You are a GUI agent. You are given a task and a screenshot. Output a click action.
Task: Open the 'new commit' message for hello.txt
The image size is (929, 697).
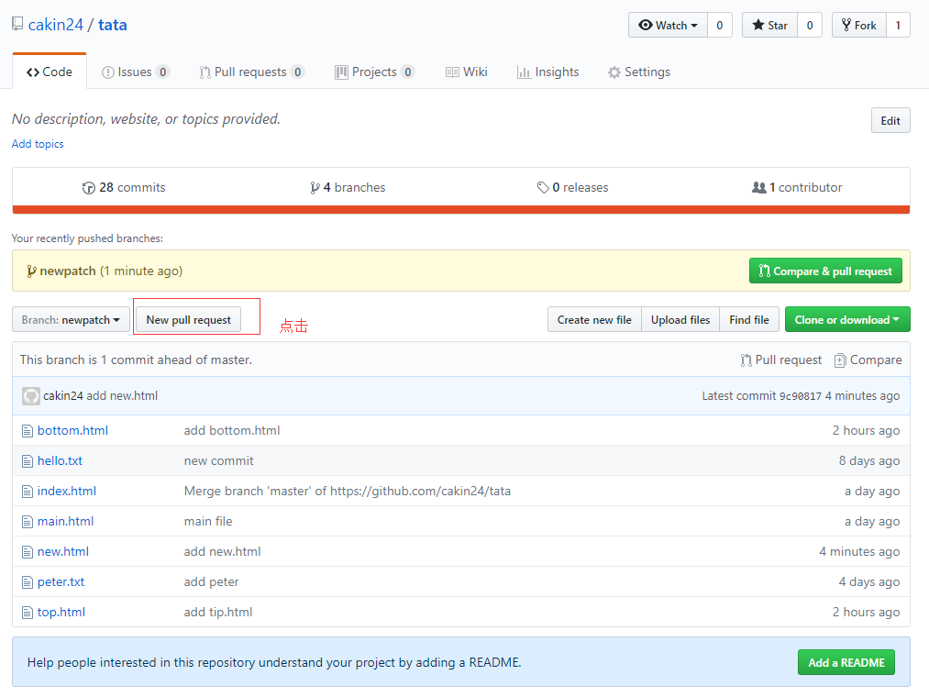click(218, 460)
